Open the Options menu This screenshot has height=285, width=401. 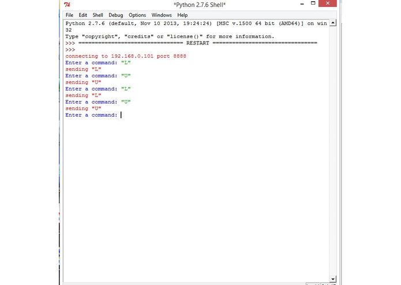click(137, 15)
